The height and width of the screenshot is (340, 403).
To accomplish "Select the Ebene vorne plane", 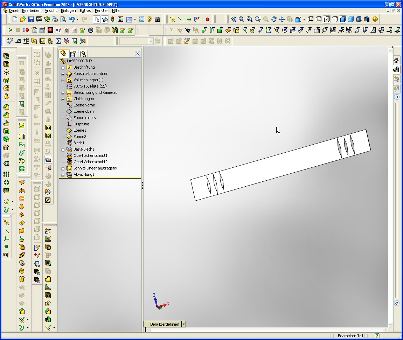I will click(84, 105).
